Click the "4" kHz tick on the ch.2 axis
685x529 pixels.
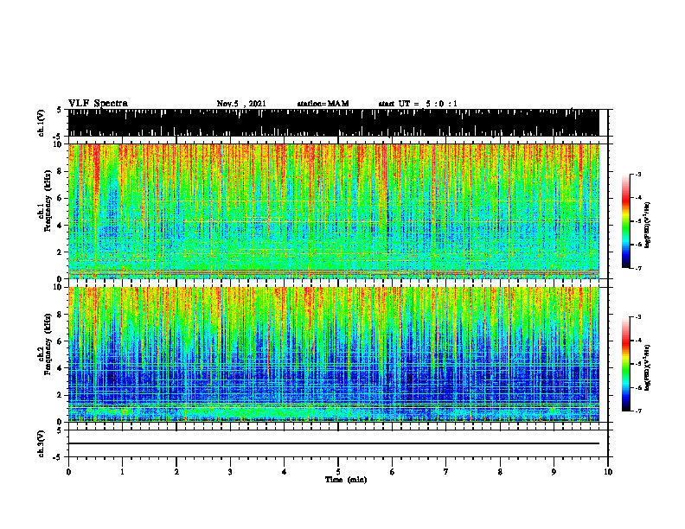pos(60,368)
